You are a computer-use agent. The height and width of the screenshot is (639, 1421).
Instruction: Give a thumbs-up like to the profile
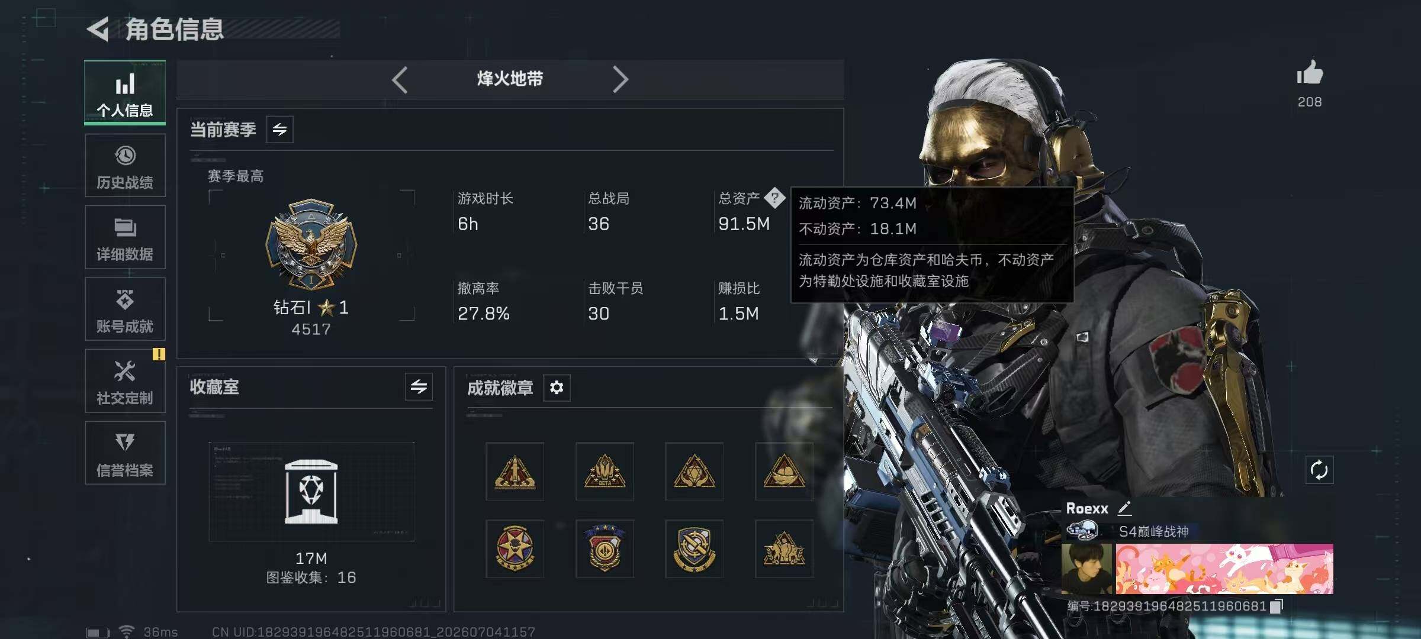click(1310, 73)
